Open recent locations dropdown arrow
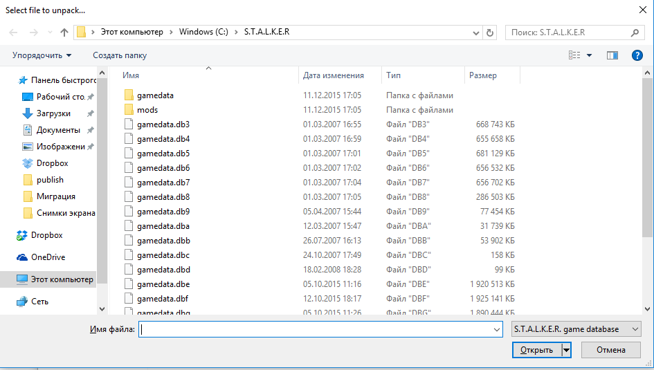Screen dimensions: 654x370 tap(50, 33)
